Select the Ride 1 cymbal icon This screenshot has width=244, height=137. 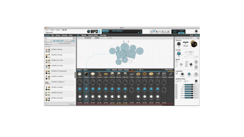coord(151,74)
